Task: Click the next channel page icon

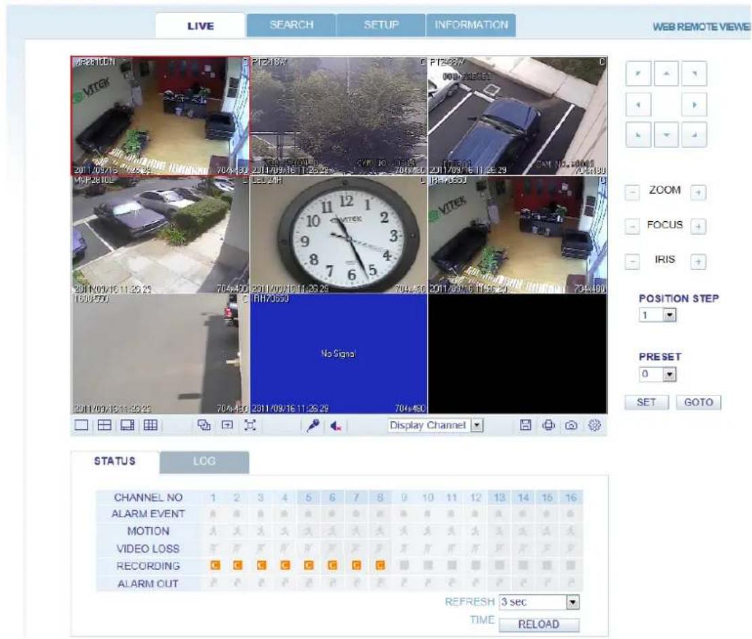Action: 227,425
